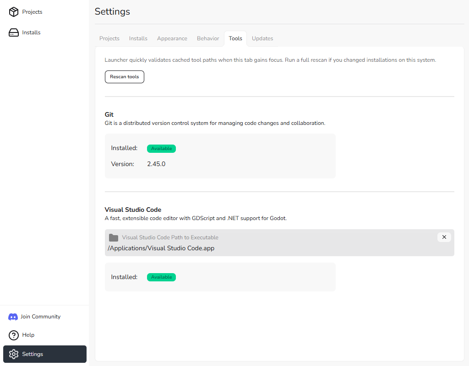Select the Git version 2.45.0 text
The width and height of the screenshot is (469, 366).
pyautogui.click(x=156, y=164)
